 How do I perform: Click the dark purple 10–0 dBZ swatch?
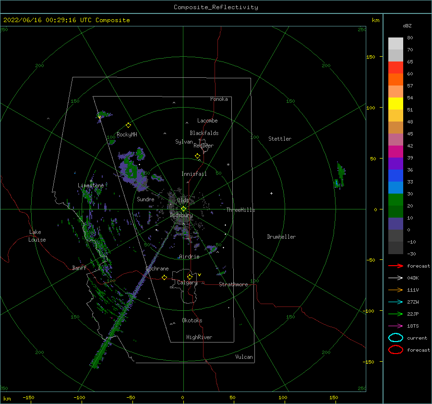tap(396, 224)
